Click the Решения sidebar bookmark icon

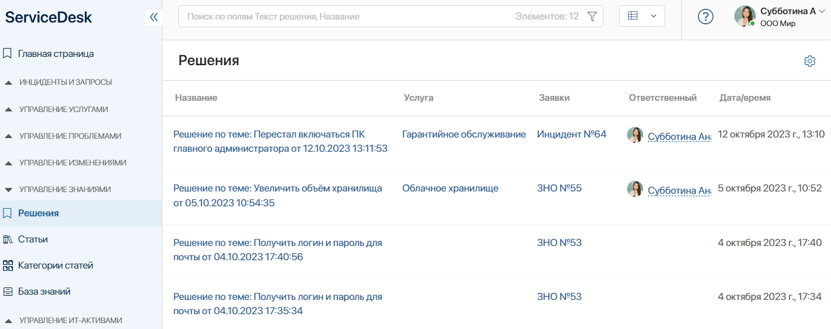[x=8, y=213]
